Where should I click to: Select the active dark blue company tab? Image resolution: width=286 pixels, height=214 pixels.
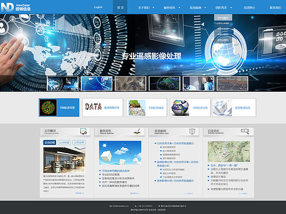50,143
